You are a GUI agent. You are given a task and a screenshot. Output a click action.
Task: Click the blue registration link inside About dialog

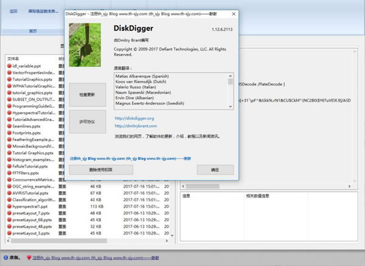click(x=130, y=158)
